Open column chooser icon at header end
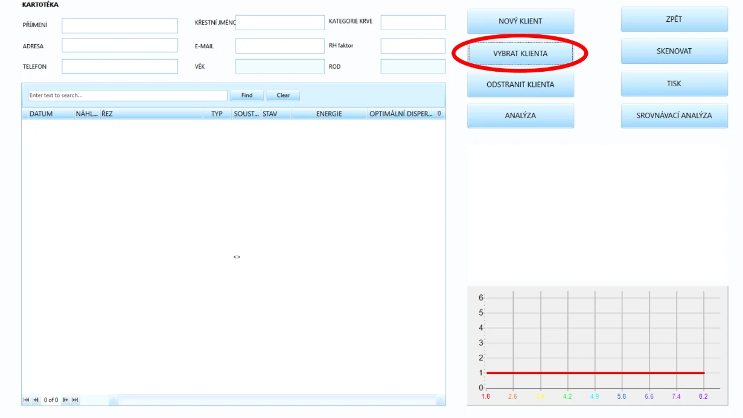743x418 pixels. click(439, 113)
